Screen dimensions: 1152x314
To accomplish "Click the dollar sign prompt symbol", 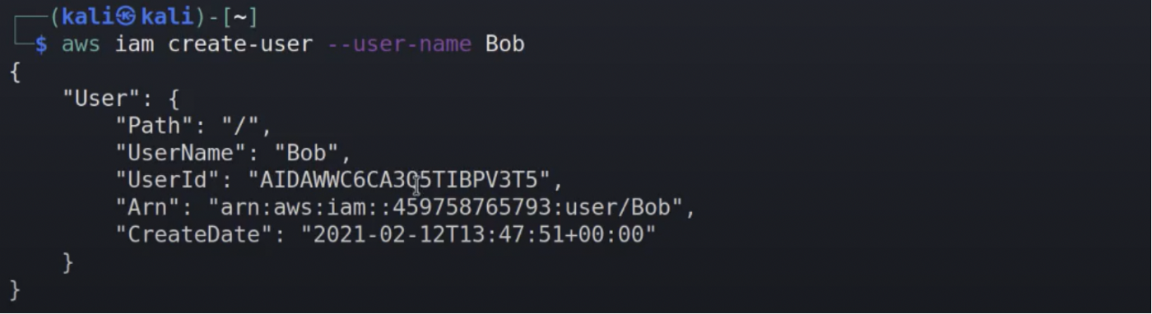I will tap(41, 44).
